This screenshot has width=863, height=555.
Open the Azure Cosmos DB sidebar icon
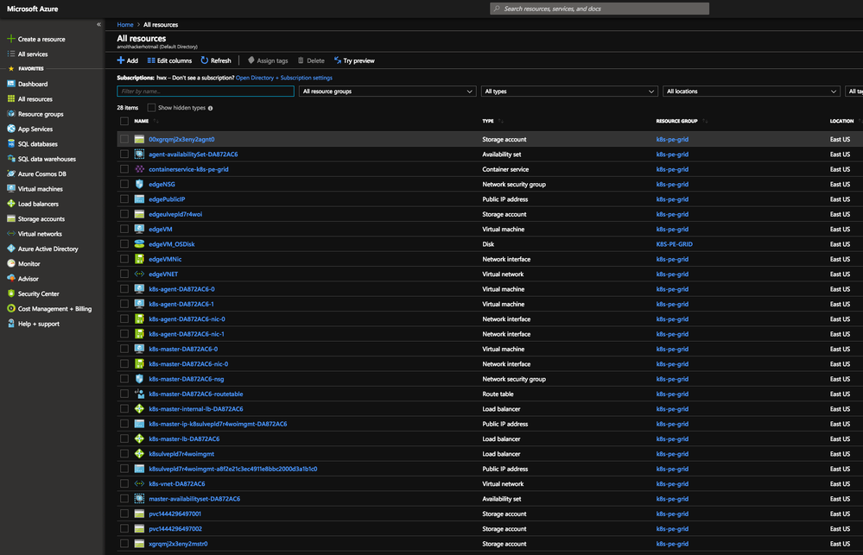click(x=11, y=174)
